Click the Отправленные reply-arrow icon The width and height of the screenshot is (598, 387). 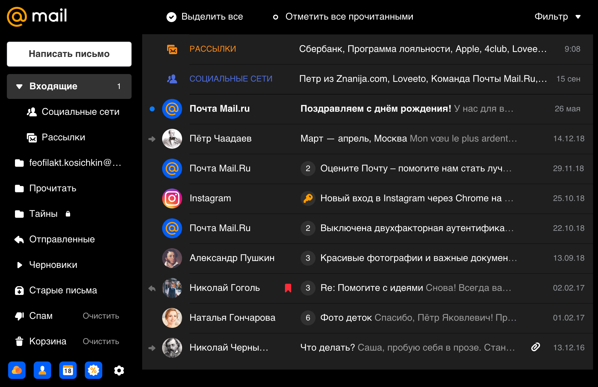pos(19,239)
